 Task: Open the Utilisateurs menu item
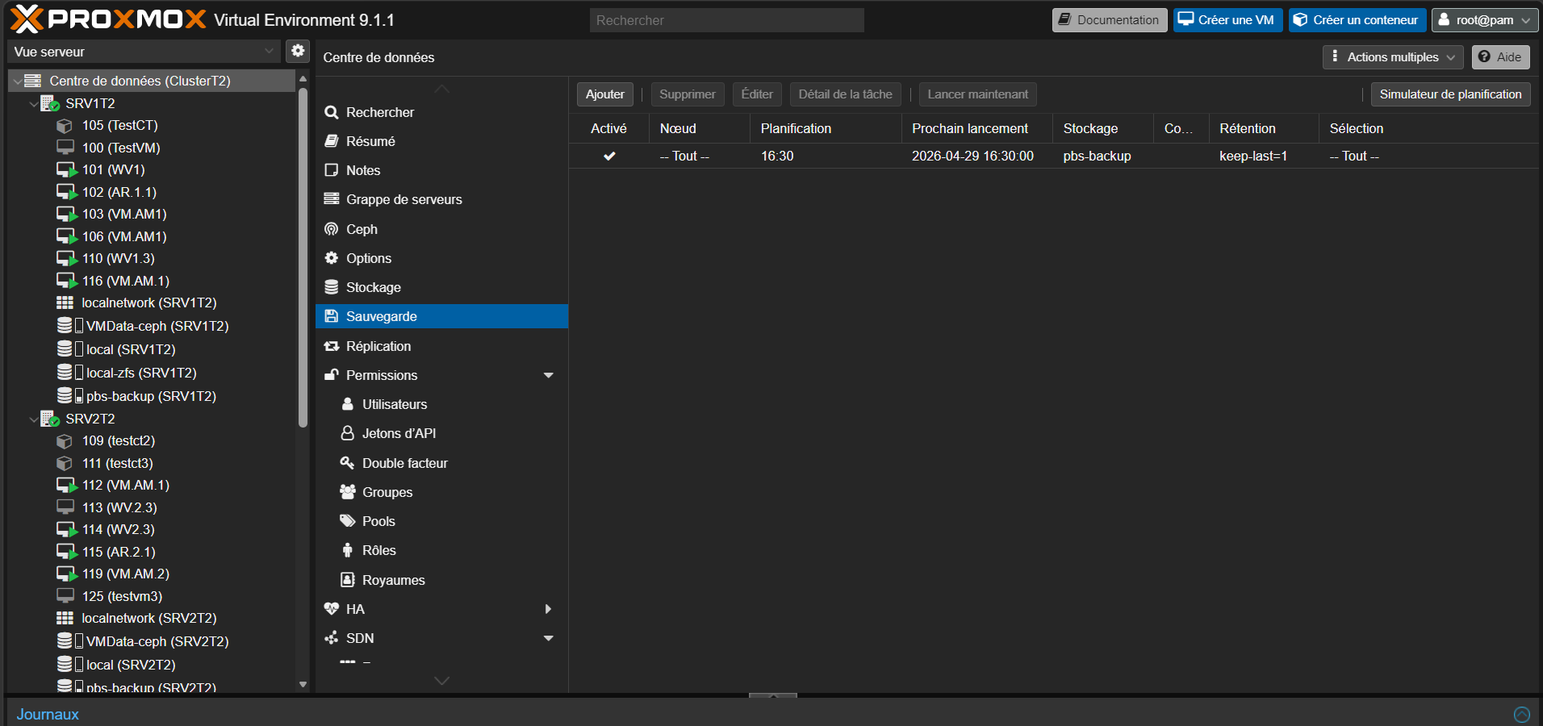point(441,404)
